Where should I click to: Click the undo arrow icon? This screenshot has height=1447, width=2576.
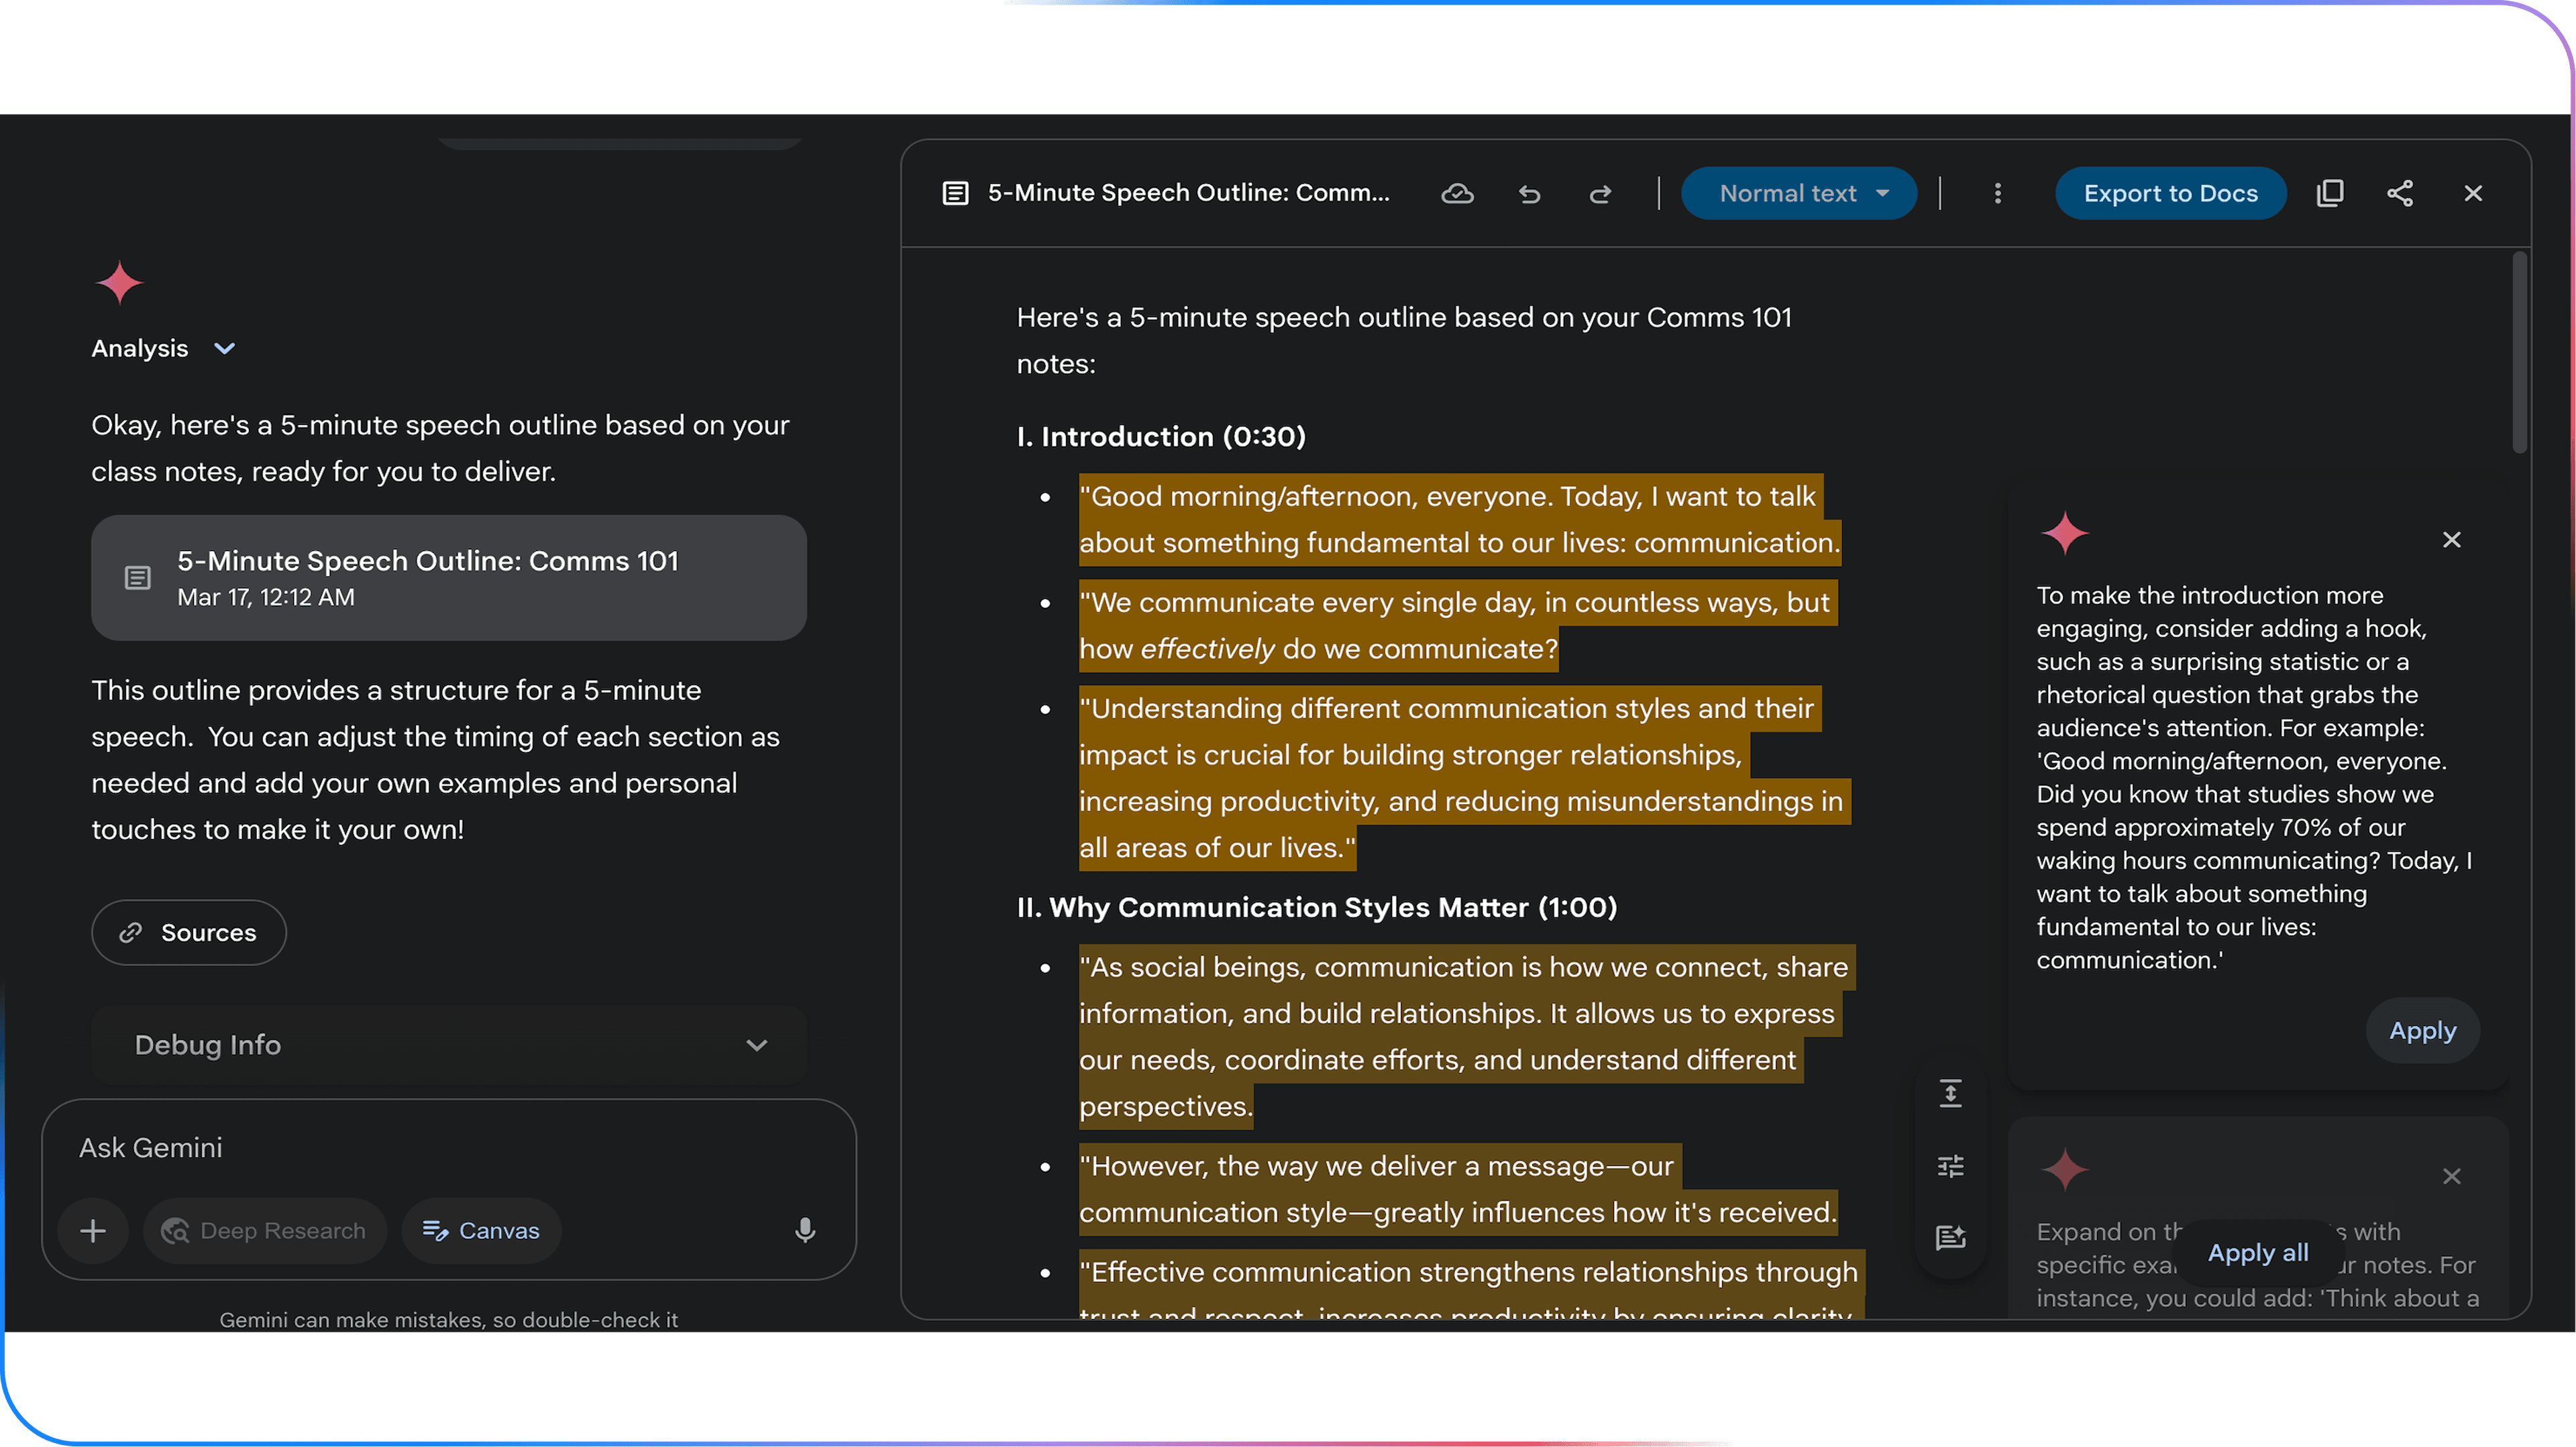(1529, 194)
